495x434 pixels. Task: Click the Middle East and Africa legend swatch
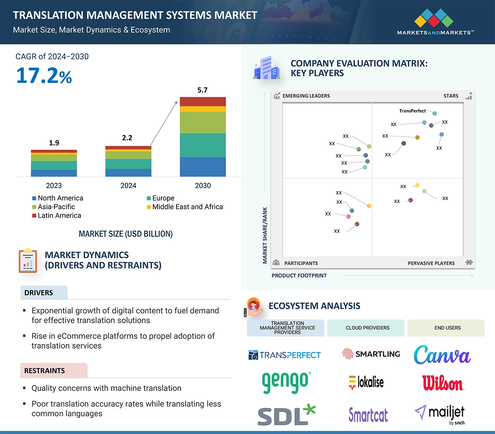(148, 207)
